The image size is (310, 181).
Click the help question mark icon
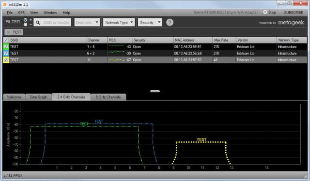(x=170, y=23)
